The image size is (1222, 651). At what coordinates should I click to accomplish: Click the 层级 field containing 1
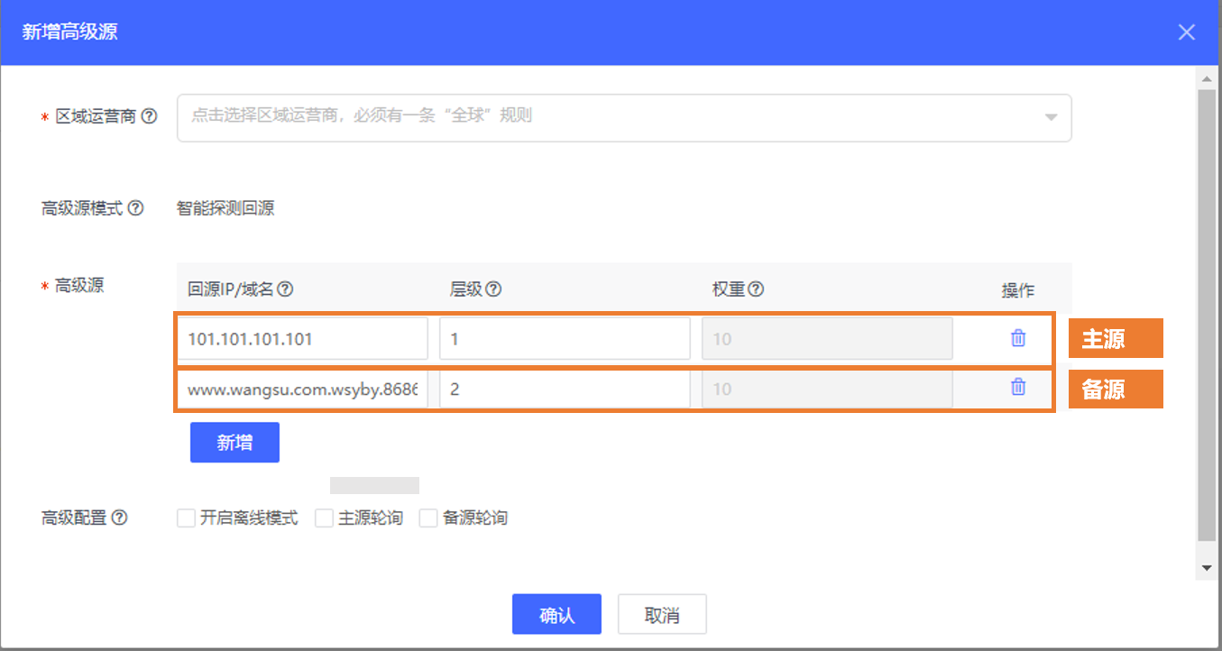[x=565, y=339]
